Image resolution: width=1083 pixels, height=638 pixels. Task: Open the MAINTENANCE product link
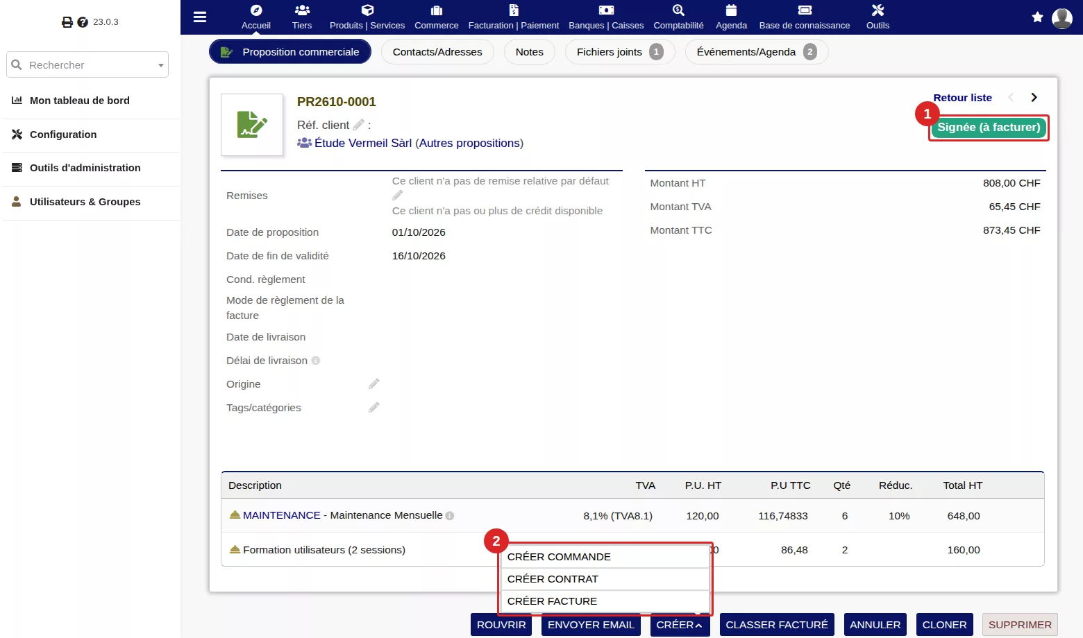click(x=282, y=515)
